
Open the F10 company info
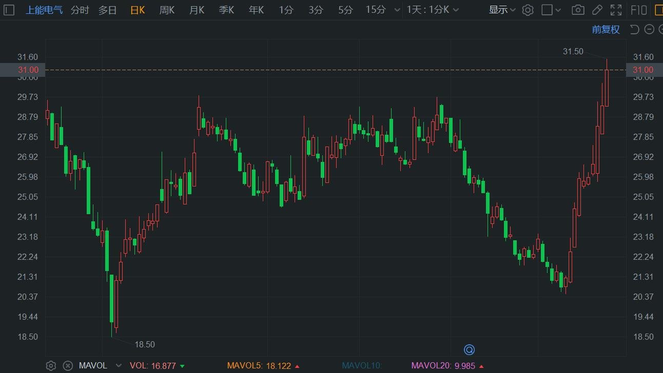(638, 10)
